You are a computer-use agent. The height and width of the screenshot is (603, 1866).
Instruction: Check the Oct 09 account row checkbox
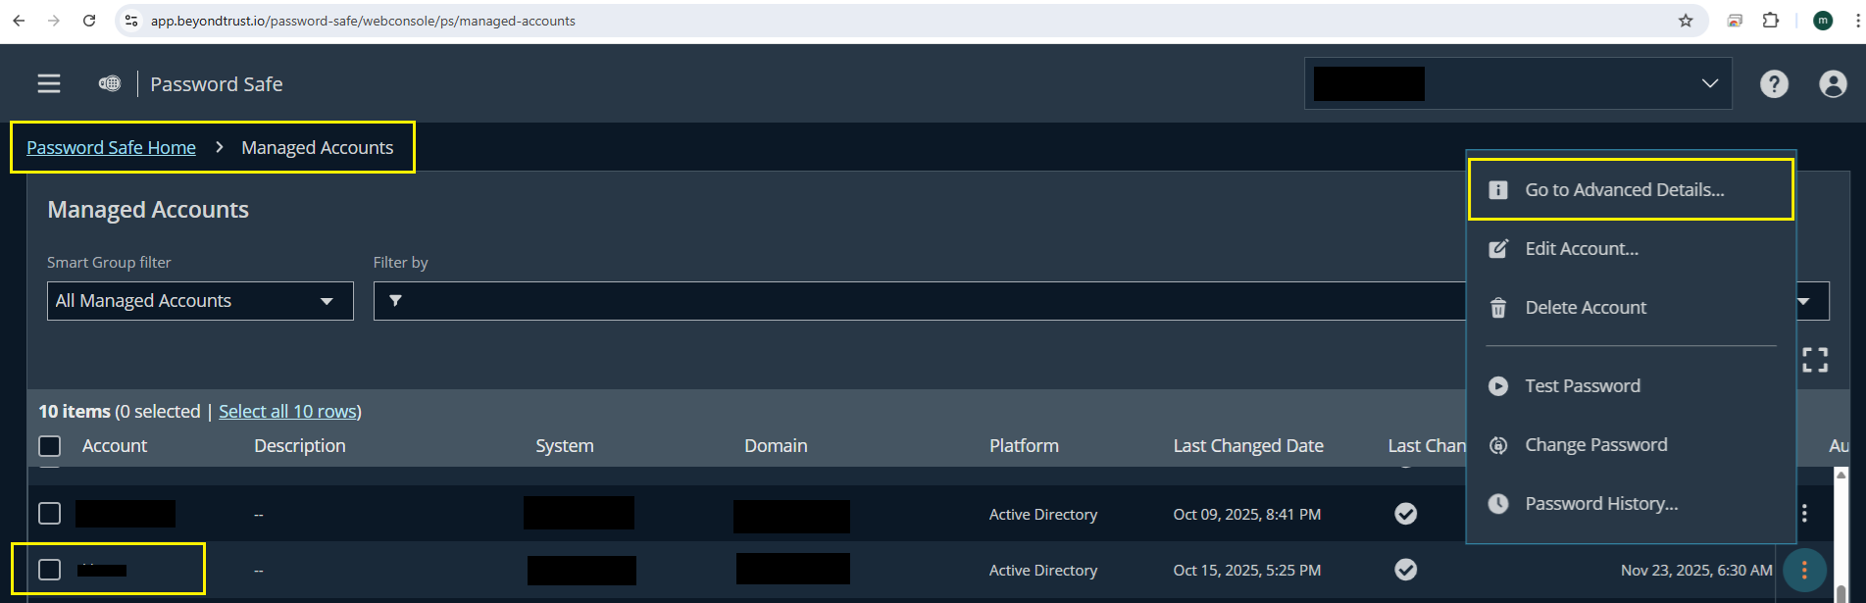pos(50,513)
